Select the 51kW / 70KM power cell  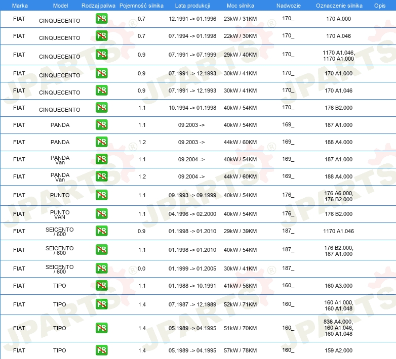(x=240, y=328)
